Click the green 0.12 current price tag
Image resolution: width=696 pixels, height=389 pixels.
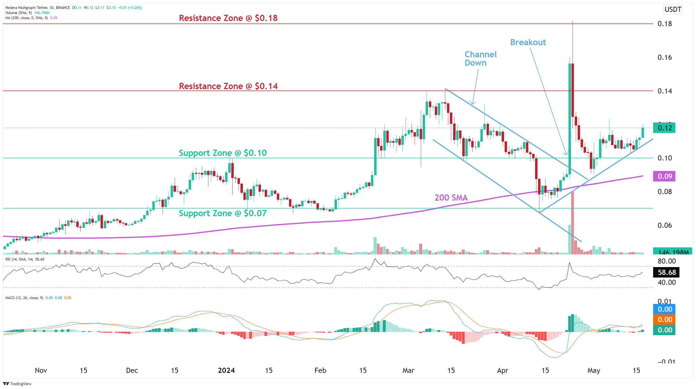click(664, 128)
